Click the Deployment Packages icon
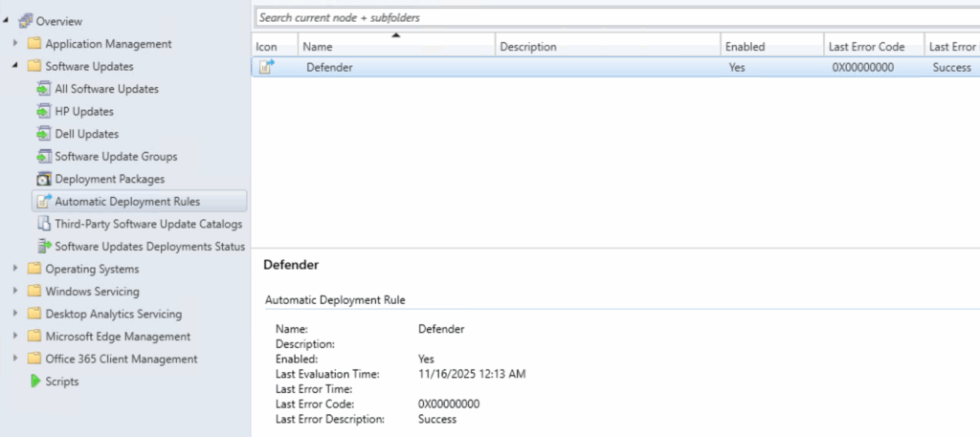This screenshot has height=437, width=980. [43, 179]
